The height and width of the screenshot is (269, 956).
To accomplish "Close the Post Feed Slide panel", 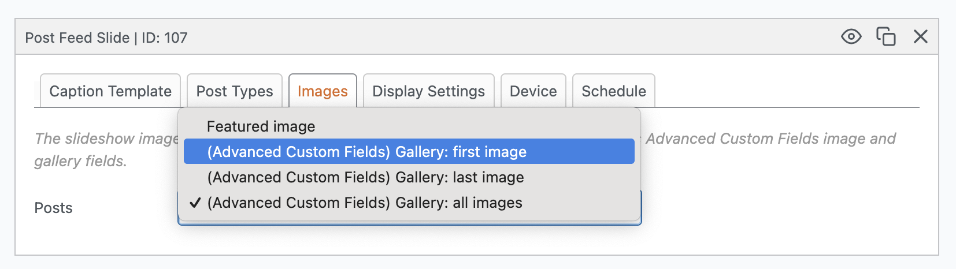I will [x=920, y=37].
